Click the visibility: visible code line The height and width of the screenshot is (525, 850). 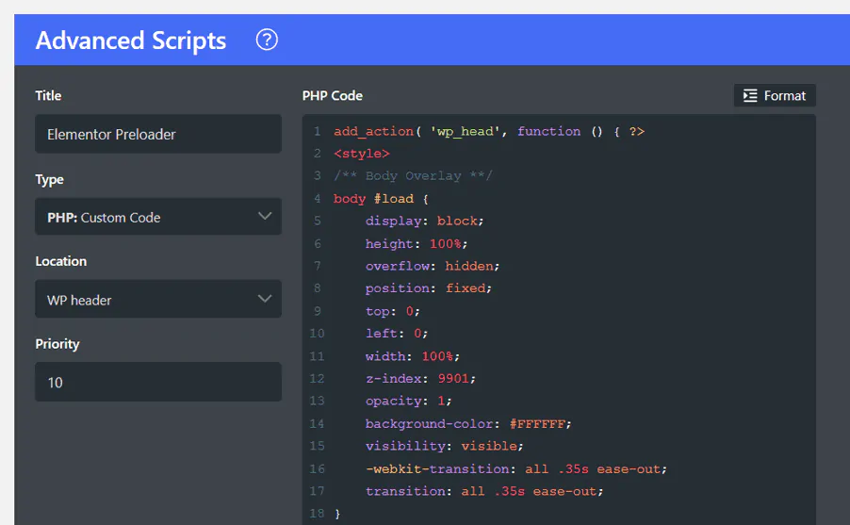(444, 447)
